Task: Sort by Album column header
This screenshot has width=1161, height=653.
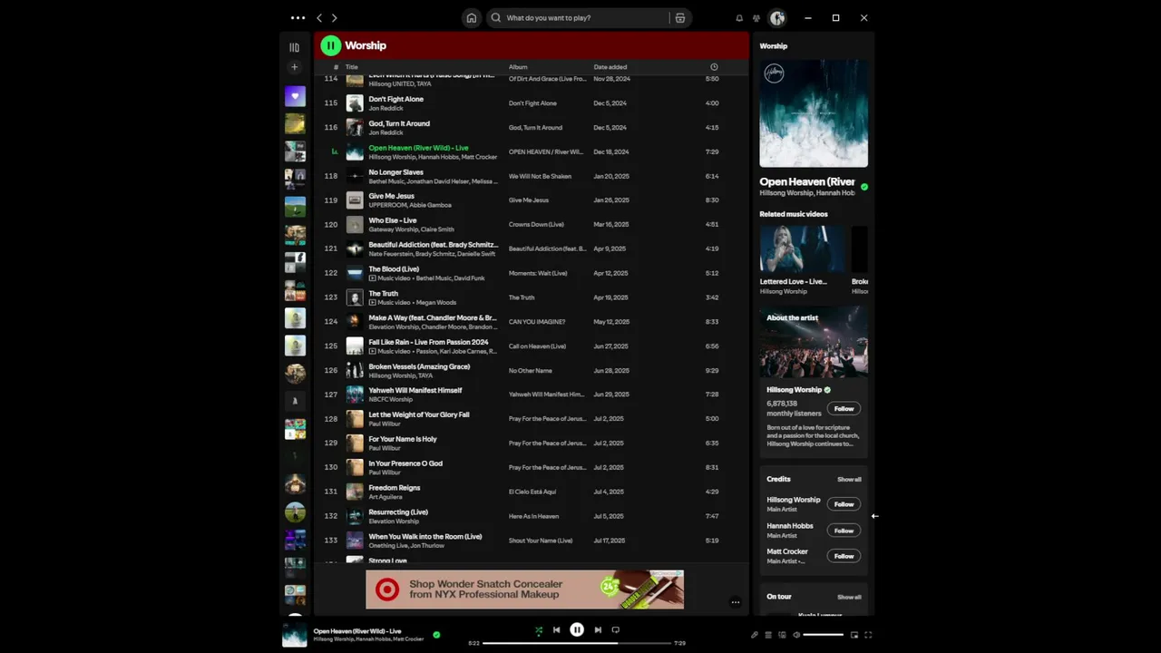Action: pyautogui.click(x=518, y=67)
